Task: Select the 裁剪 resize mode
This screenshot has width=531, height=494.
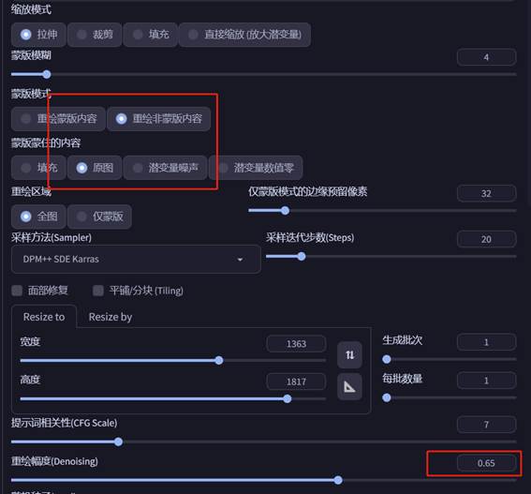Action: tap(95, 35)
